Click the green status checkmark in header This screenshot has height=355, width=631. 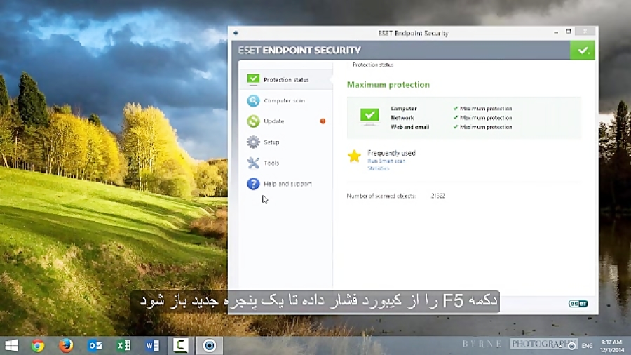coord(582,51)
